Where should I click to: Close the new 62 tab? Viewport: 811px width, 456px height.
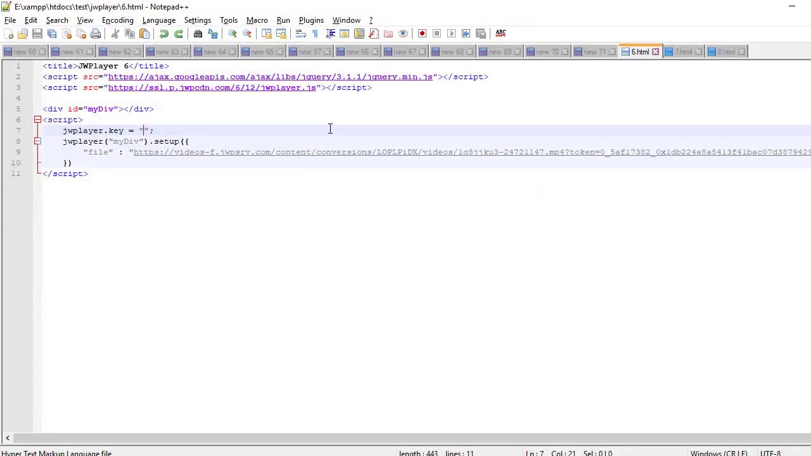point(137,52)
